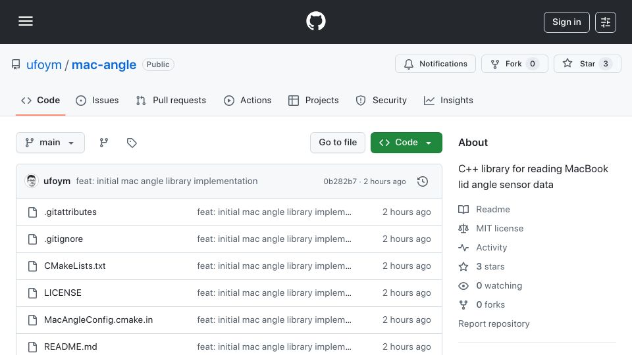Open commit message in CMakeLists.txt row
This screenshot has width=632, height=355.
coord(274,266)
